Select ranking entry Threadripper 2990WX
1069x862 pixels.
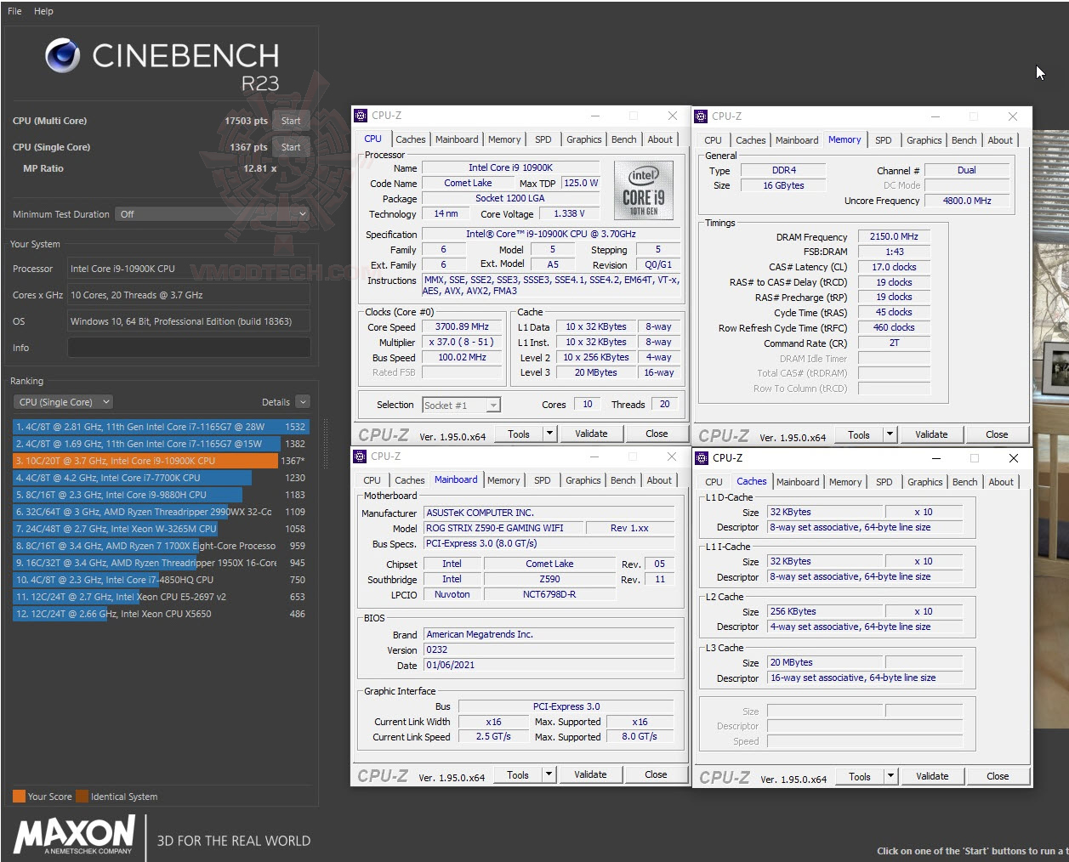coord(160,512)
